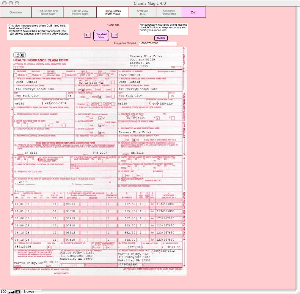
Task: Check the Medicare checkbox
Action: tap(15, 75)
